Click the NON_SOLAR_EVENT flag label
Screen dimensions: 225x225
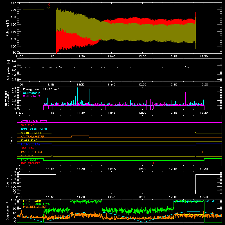click(x=34, y=129)
